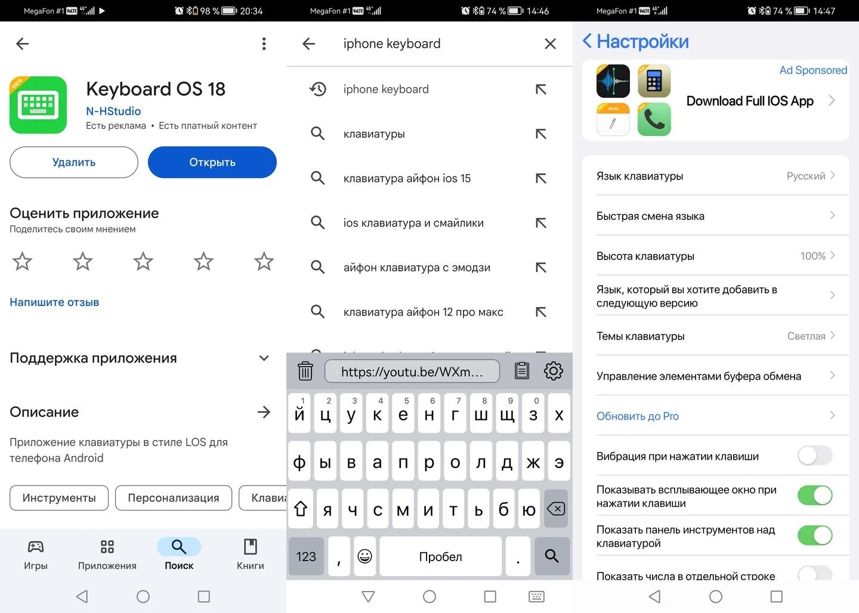Tap Android back button in left screen
The height and width of the screenshot is (613, 859).
pyautogui.click(x=82, y=596)
